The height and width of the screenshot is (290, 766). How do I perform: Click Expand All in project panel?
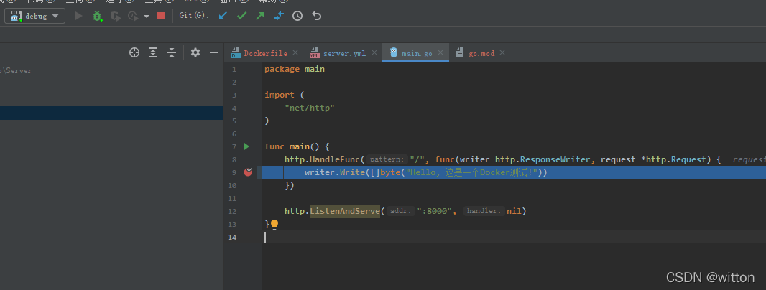[153, 52]
